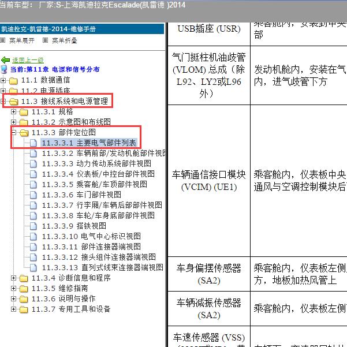Open 11.3.3.3 动力传动系统部件视图
Image resolution: width=347 pixels, height=347 pixels.
(x=96, y=163)
